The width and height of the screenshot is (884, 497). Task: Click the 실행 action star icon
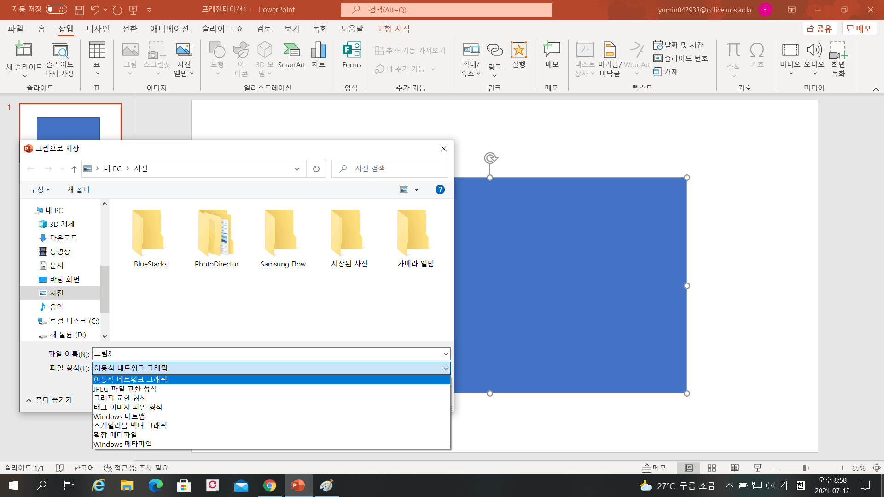(519, 56)
